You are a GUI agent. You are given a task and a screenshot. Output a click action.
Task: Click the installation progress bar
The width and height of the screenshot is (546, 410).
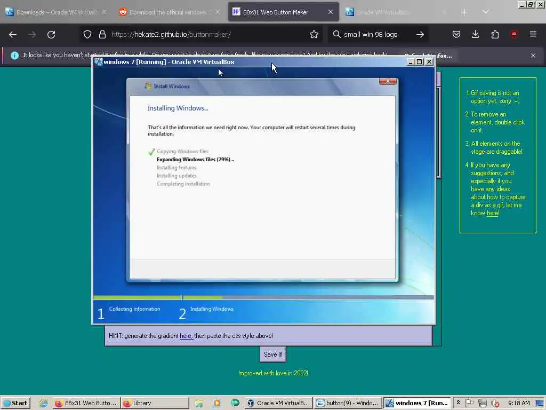point(263,297)
